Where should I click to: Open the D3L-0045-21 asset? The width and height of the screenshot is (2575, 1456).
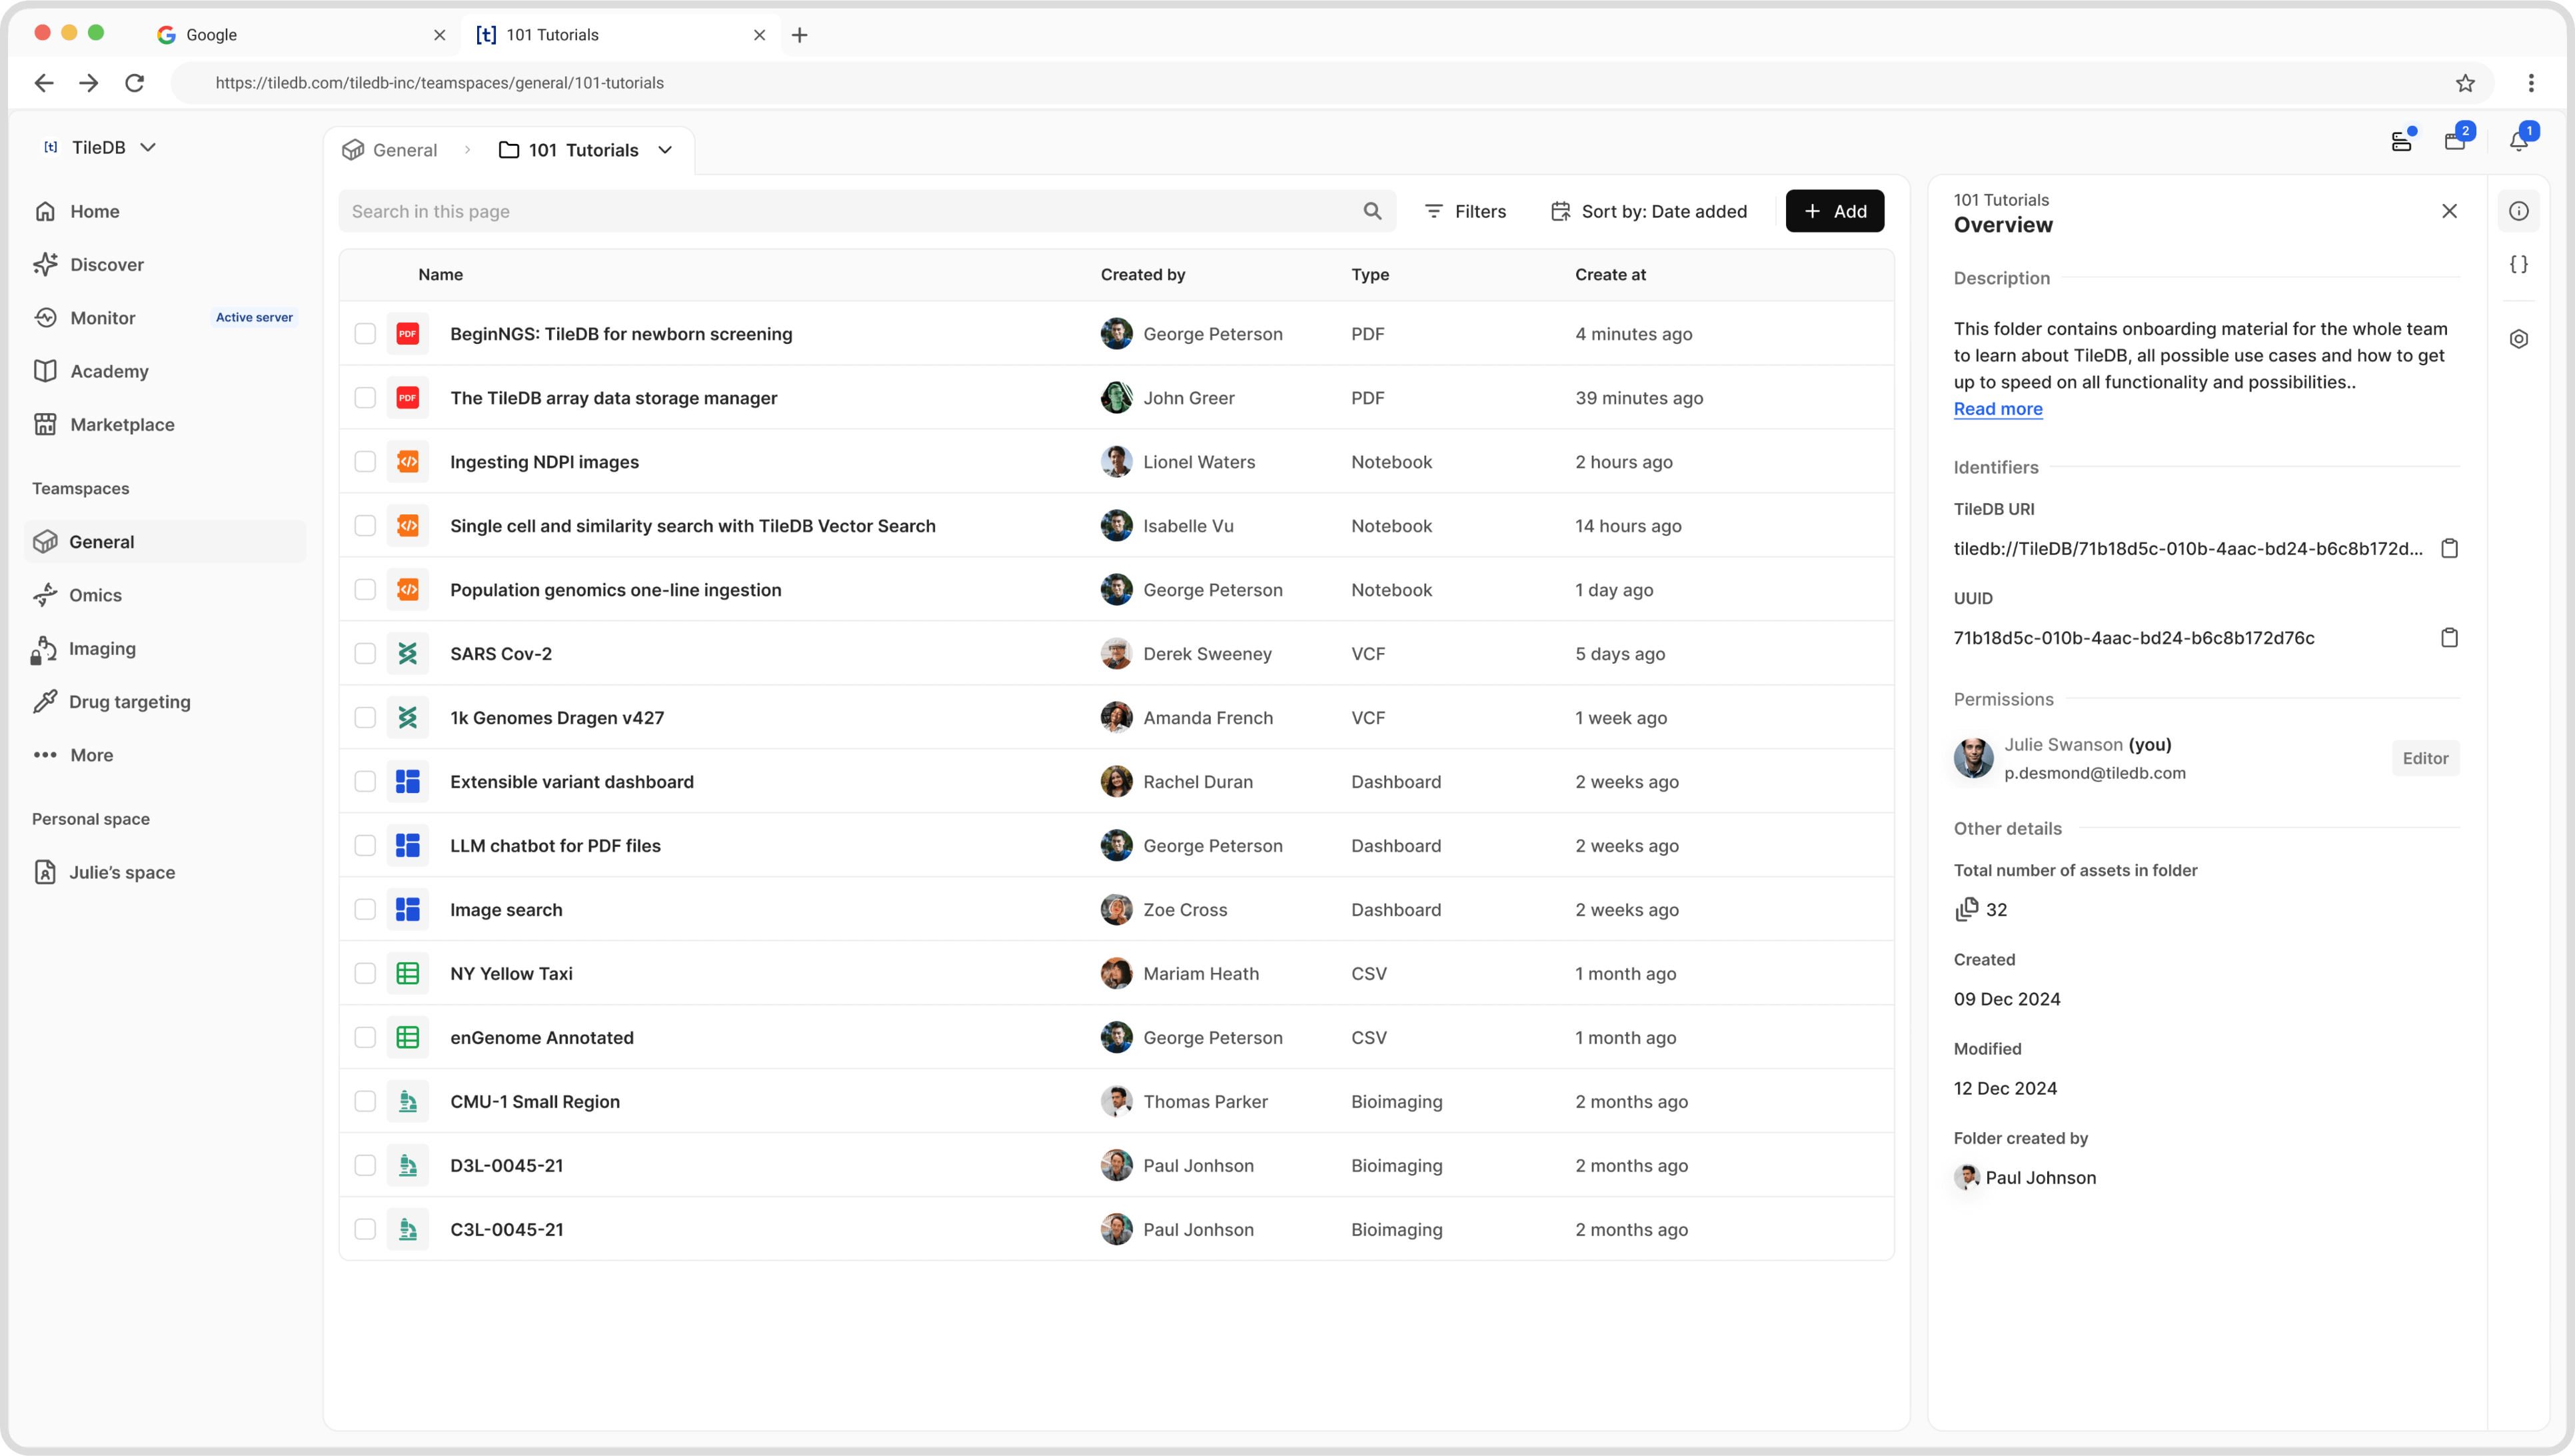click(x=506, y=1166)
